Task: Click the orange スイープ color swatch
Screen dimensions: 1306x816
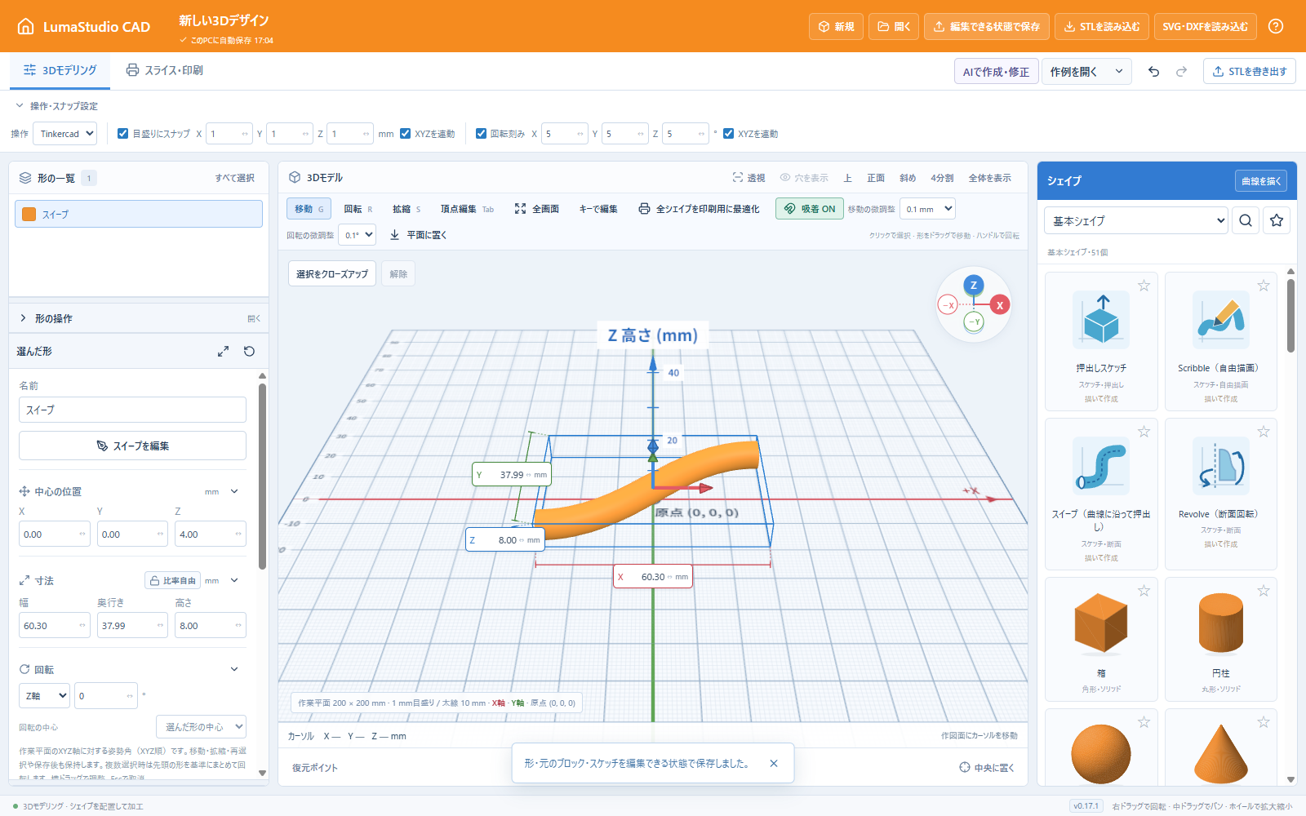Action: pyautogui.click(x=29, y=214)
